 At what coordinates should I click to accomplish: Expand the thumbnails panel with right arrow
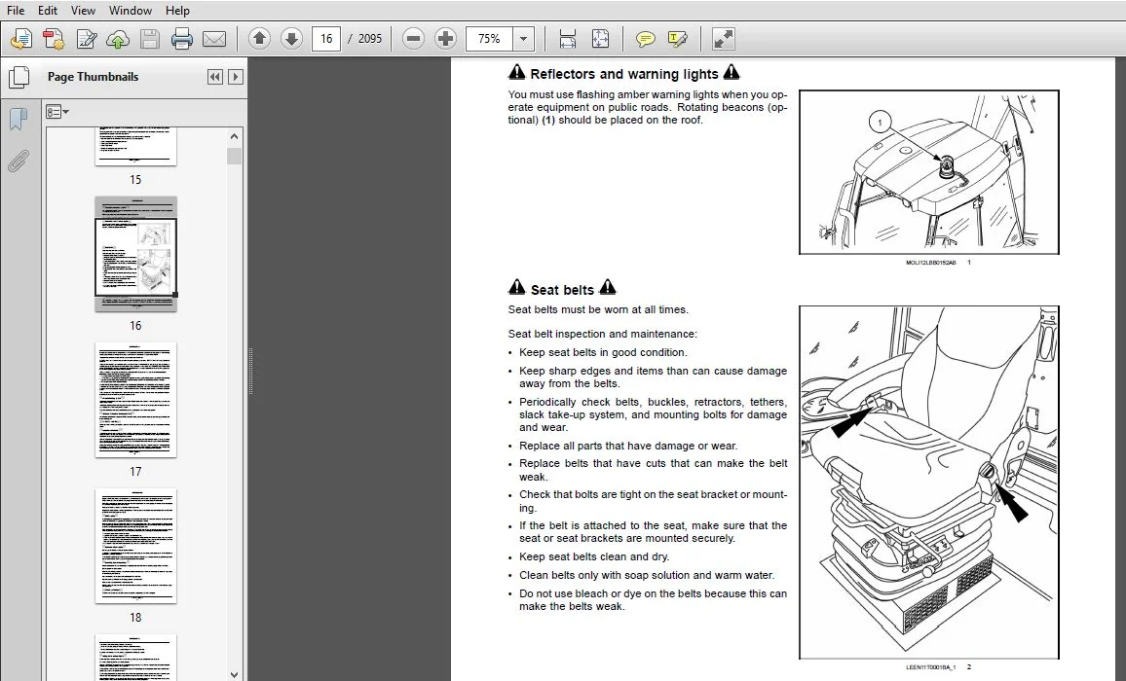235,77
